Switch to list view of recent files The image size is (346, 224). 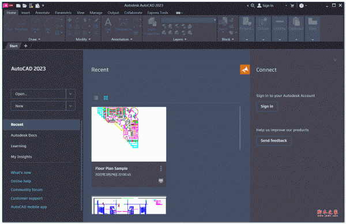pos(96,98)
